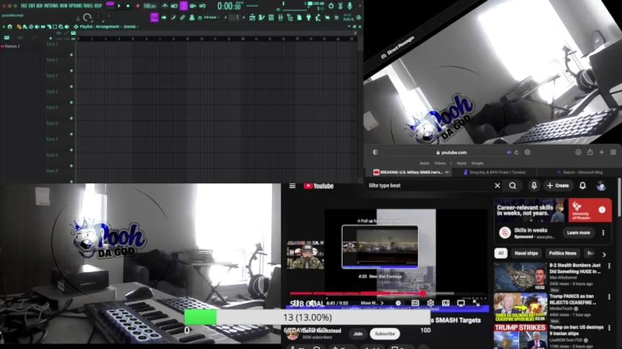Toggle YouTube autoplay switch in player
Viewport: 622px width, 349px height.
(398, 303)
